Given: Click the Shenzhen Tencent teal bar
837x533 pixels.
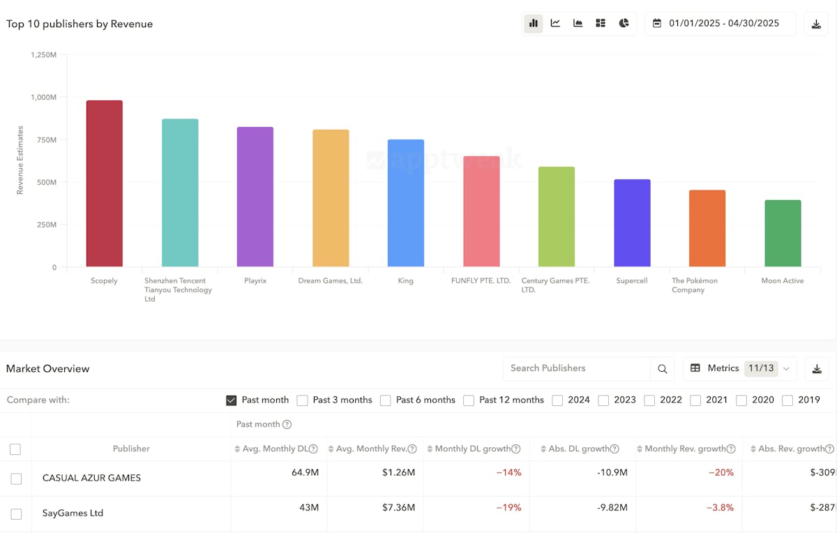Looking at the screenshot, I should pyautogui.click(x=180, y=193).
